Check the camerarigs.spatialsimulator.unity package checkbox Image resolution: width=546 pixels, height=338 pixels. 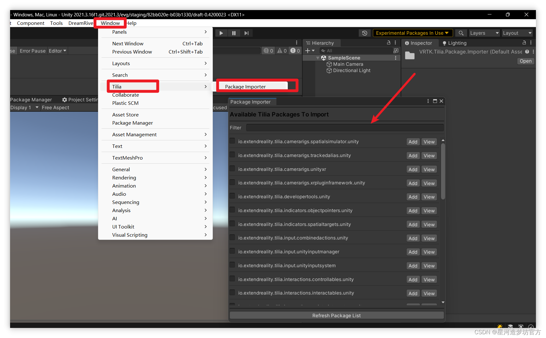232,141
